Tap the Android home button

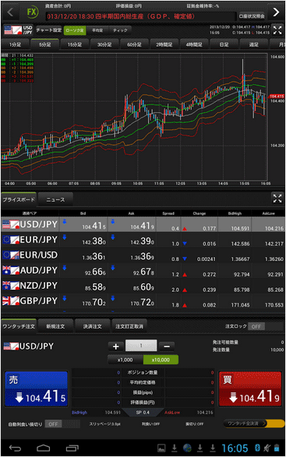click(43, 448)
